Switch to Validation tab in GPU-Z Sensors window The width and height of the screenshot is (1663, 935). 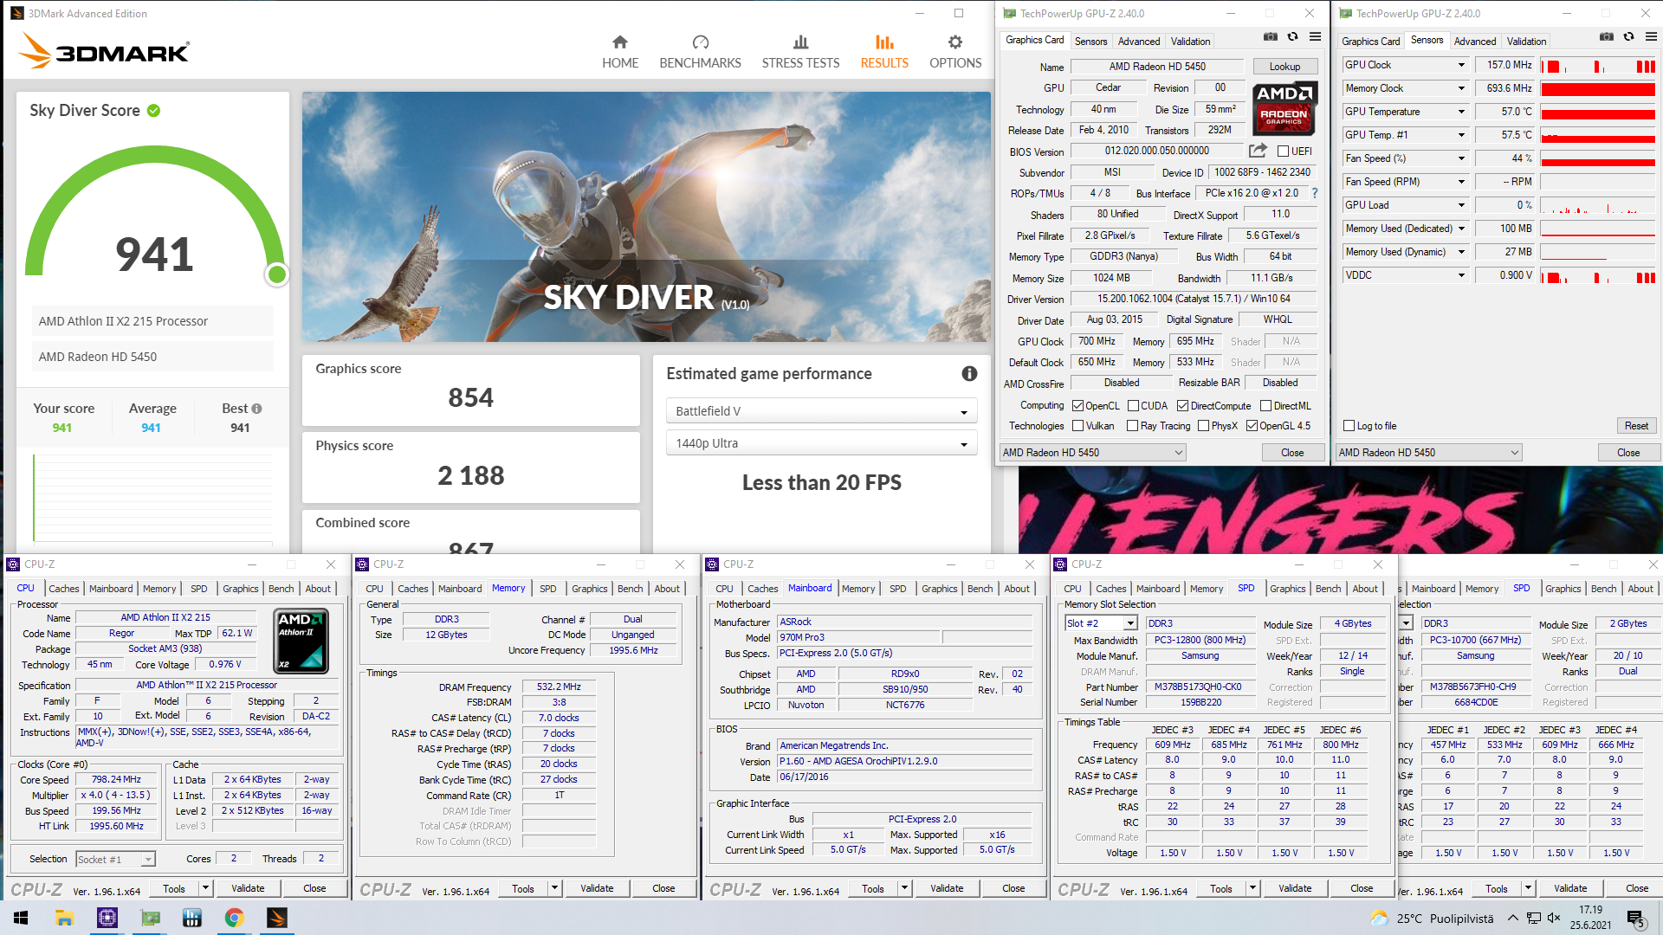coord(1526,42)
